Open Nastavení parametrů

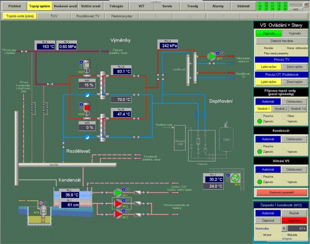pos(282,192)
